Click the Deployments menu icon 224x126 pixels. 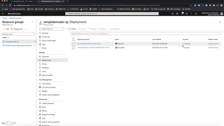click(40, 60)
